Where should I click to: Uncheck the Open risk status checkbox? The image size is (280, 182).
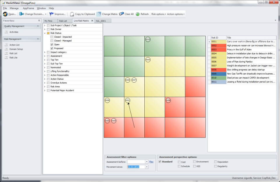(x=52, y=45)
